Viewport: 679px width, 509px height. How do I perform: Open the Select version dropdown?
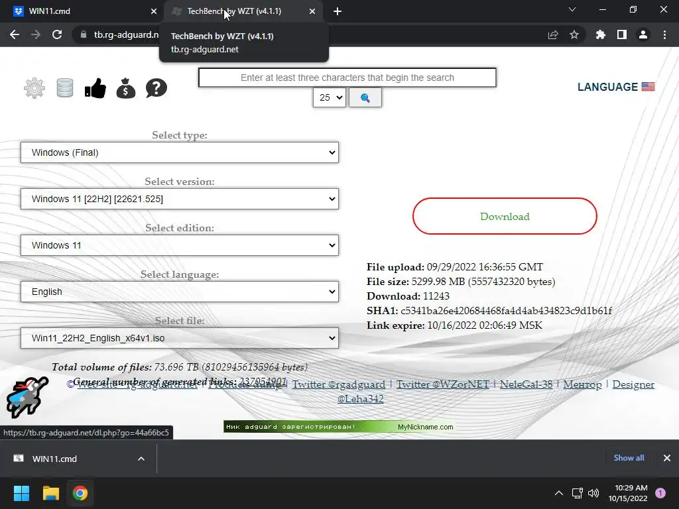click(180, 199)
